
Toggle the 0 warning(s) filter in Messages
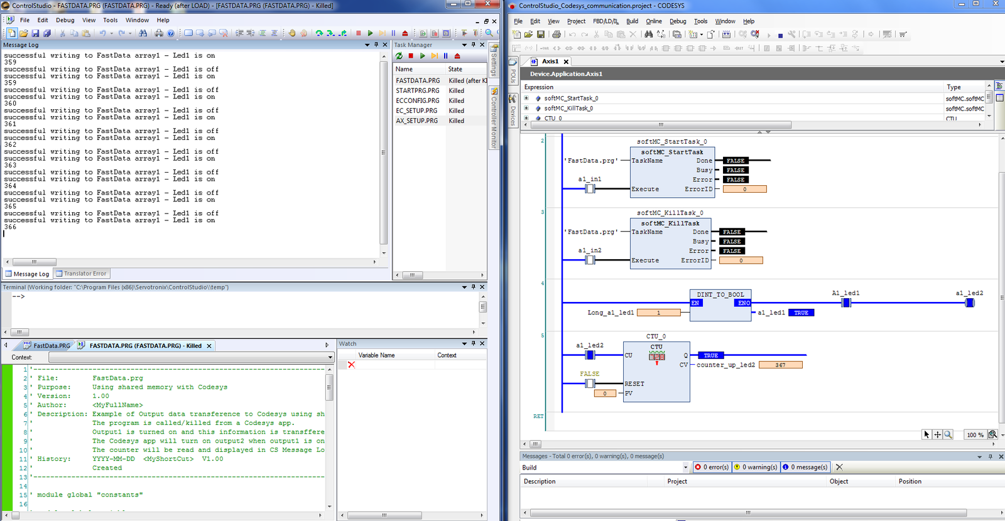tap(756, 467)
